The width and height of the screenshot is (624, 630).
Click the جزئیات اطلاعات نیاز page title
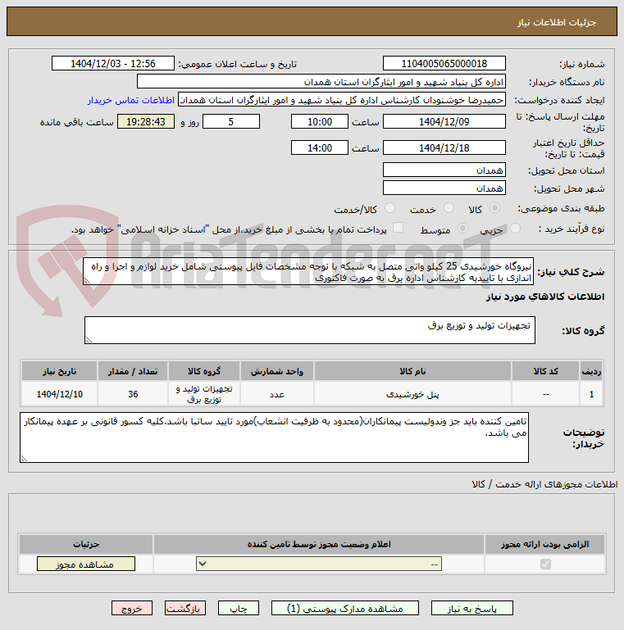557,22
